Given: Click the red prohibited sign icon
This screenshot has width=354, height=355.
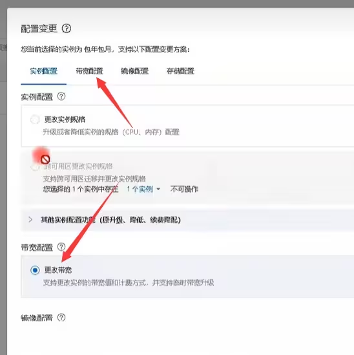Looking at the screenshot, I should coord(45,159).
